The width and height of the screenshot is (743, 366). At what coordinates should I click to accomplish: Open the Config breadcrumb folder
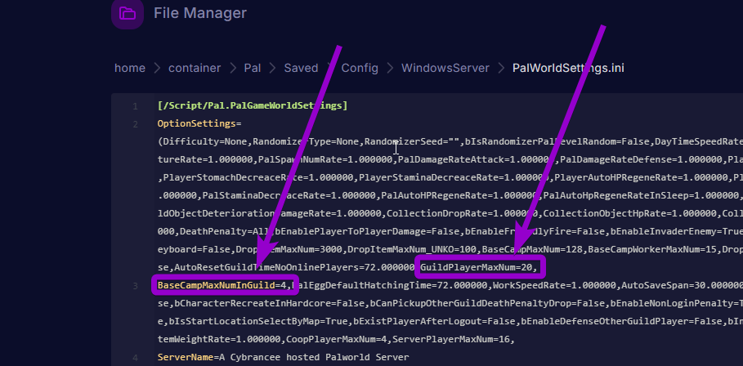[360, 68]
